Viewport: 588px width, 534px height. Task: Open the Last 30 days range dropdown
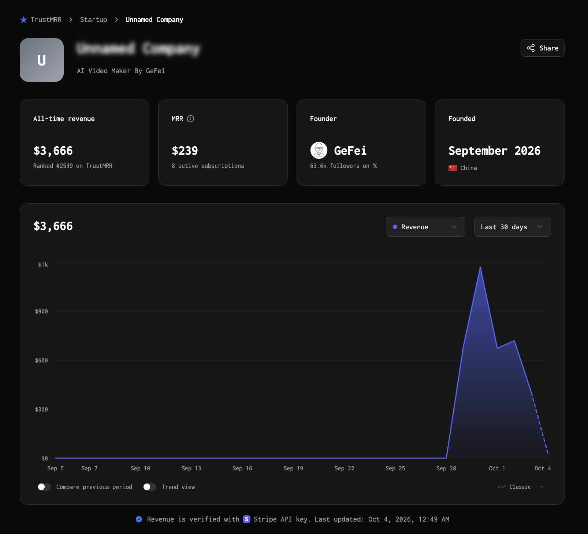coord(512,227)
